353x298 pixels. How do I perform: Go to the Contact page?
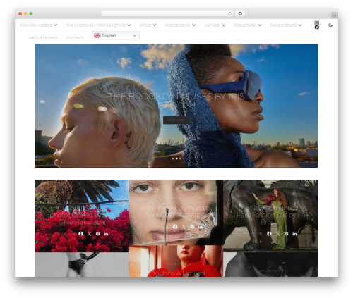(75, 38)
